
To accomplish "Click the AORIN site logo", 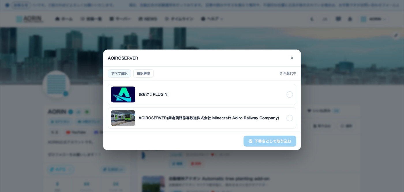I will pyautogui.click(x=30, y=19).
